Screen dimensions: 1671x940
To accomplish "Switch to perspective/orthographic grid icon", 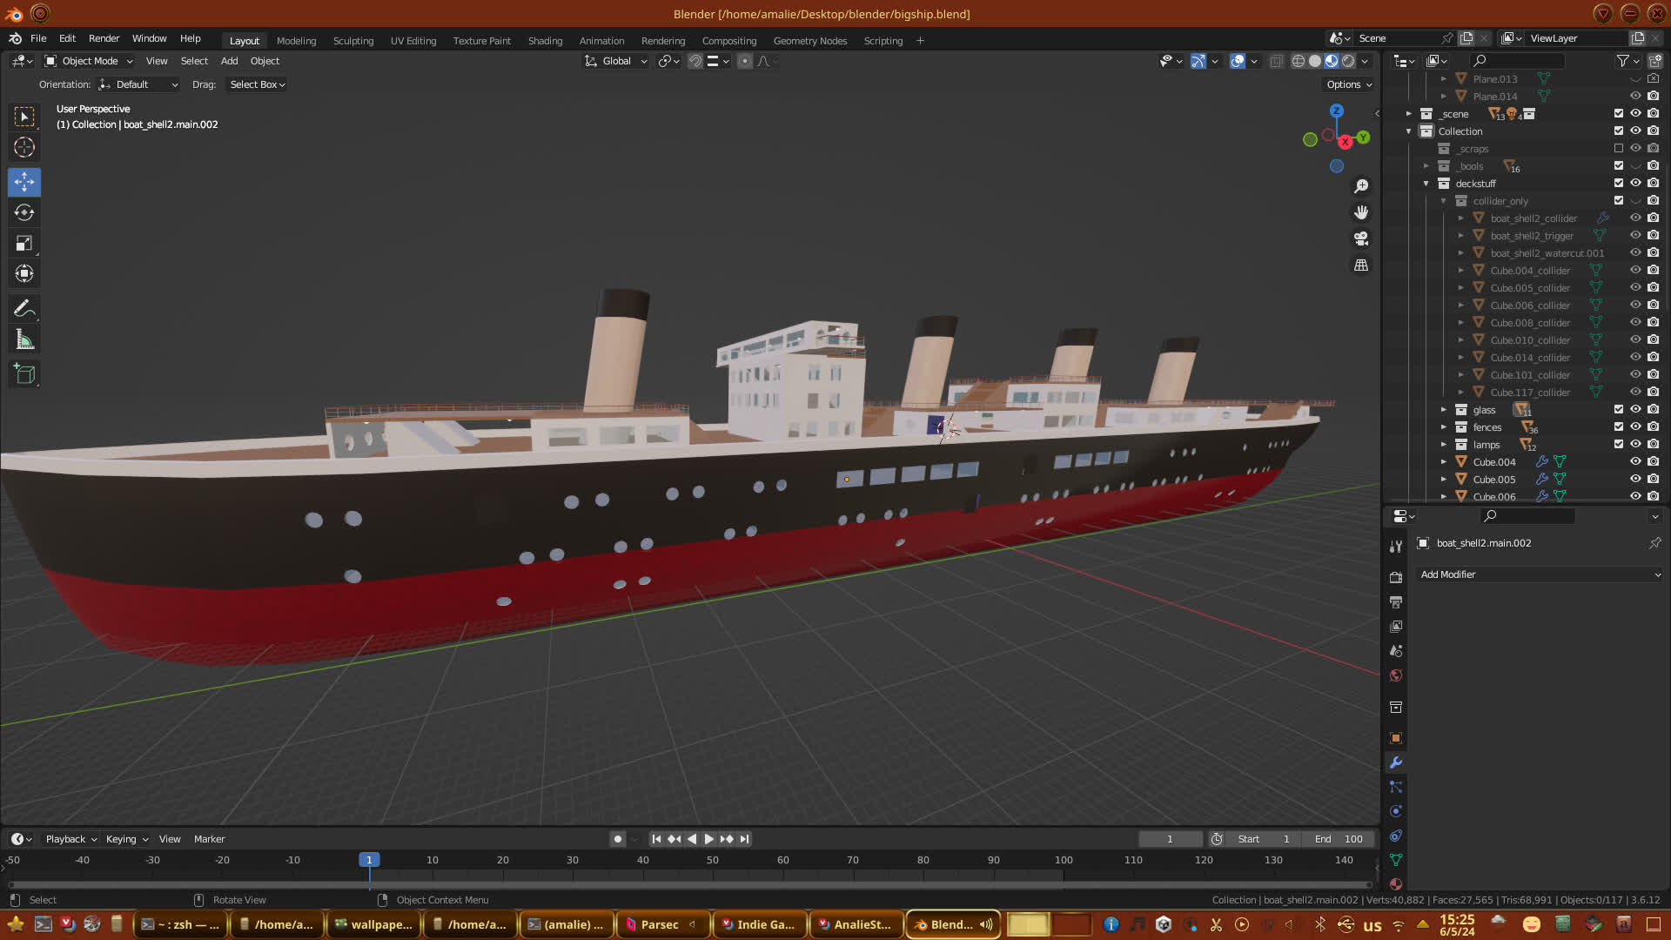I will pos(1361,265).
